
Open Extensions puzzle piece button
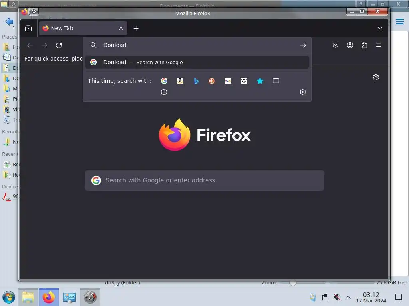point(364,45)
